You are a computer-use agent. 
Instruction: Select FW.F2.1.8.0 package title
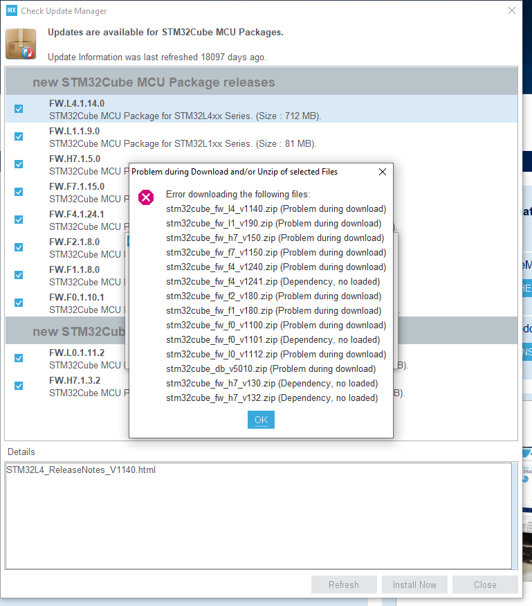click(74, 242)
